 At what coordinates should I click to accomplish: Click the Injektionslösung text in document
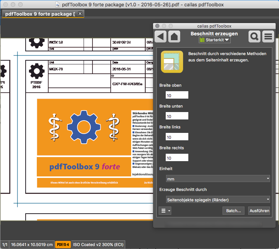(143, 174)
